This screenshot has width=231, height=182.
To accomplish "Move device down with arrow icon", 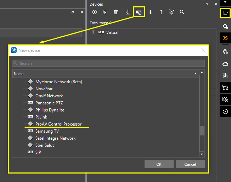I will 151,12.
